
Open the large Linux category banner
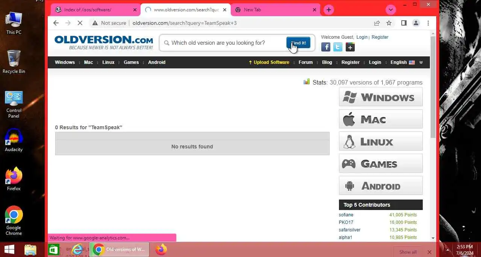(381, 141)
